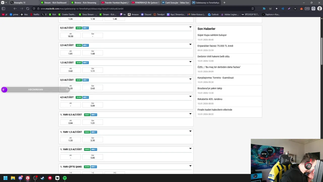This screenshot has height=182, width=323.
Task: Open news 'Süper Kupa sahibini buluyor'
Action: 212,35
